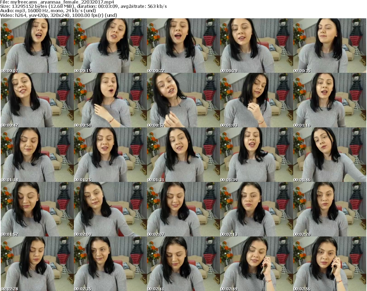Select the thumbnail timestamped 00:02:07
Image resolution: width=367 pixels, height=291 pixels.
183,210
